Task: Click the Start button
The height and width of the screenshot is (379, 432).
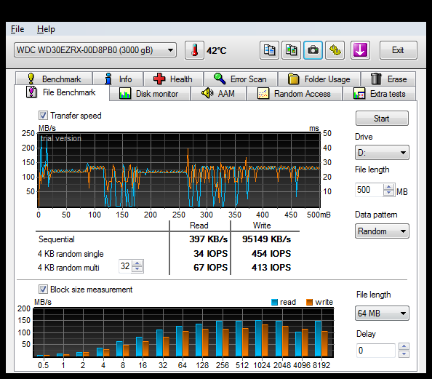Action: pyautogui.click(x=382, y=119)
